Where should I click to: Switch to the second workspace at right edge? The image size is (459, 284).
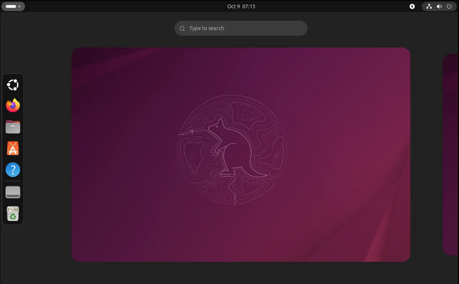point(451,154)
